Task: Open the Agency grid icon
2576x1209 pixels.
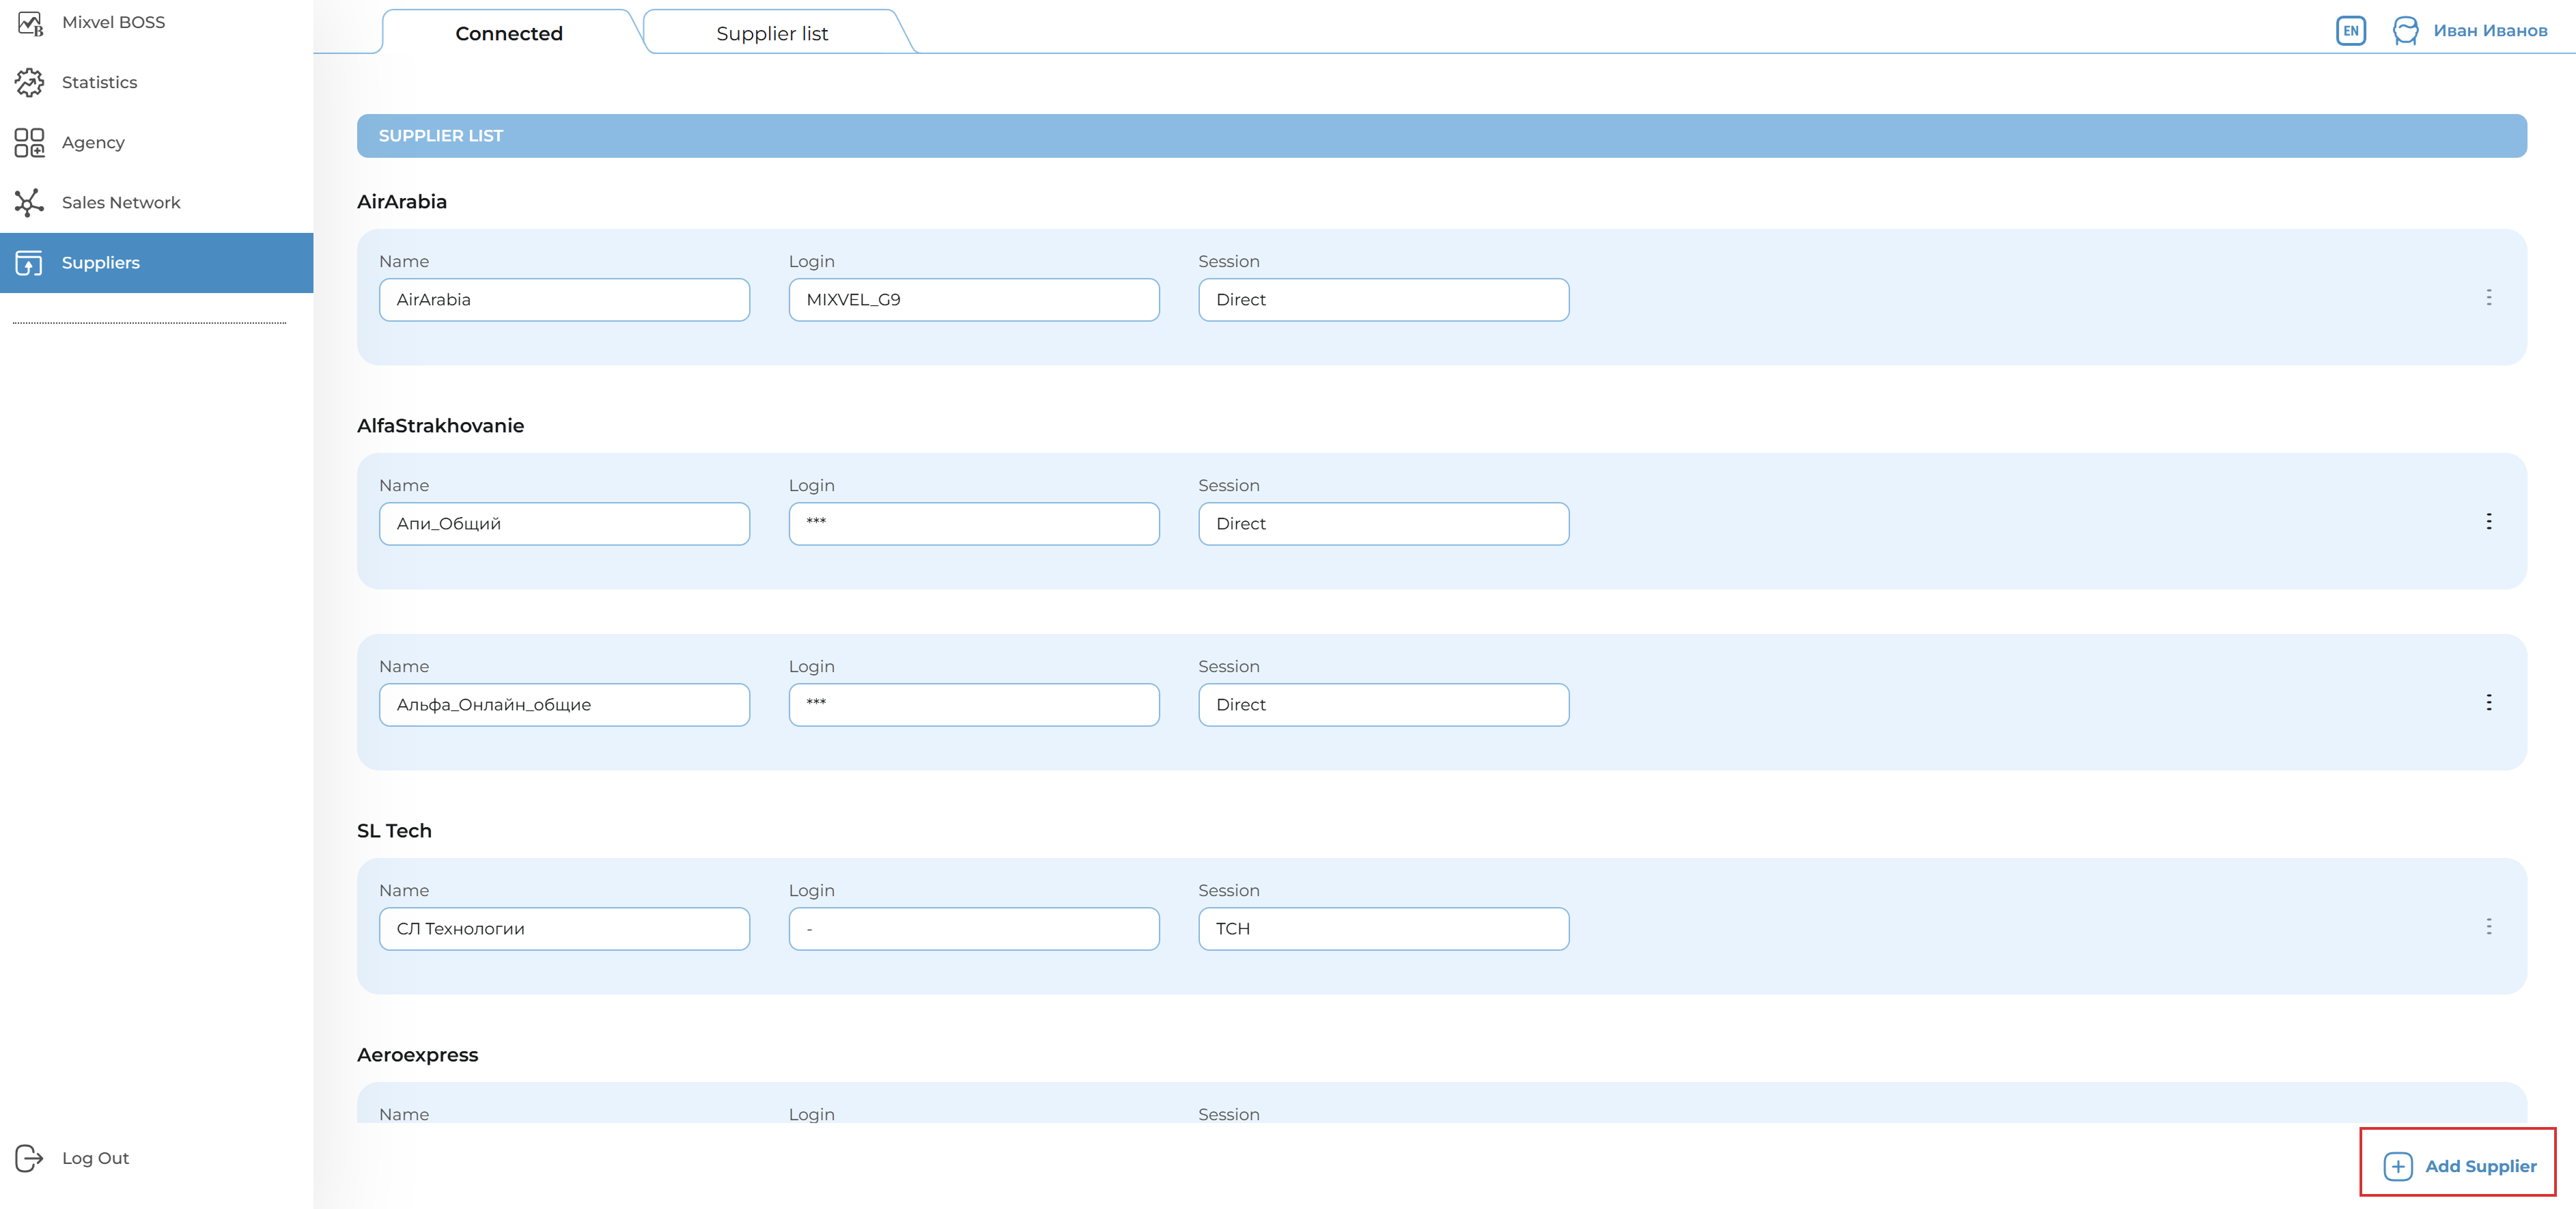Action: [30, 143]
